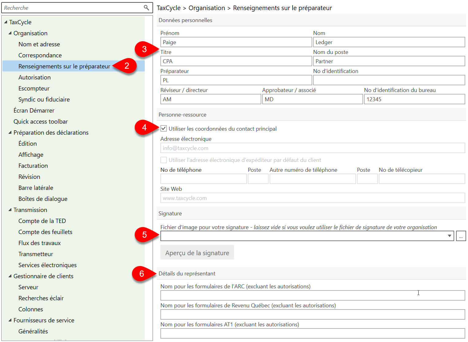Collapse Fournisseurs de service section
The image size is (468, 342).
click(x=10, y=320)
